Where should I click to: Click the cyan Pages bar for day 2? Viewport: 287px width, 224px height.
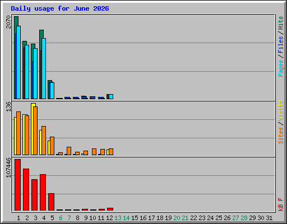click(27, 72)
